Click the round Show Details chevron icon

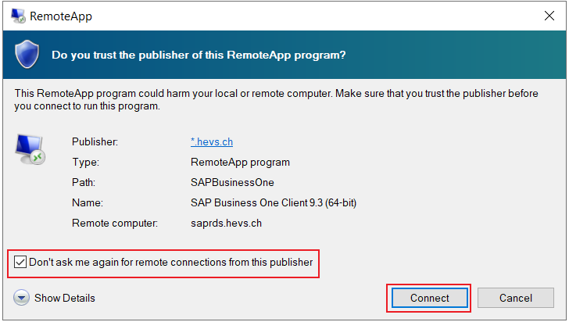[x=21, y=298]
